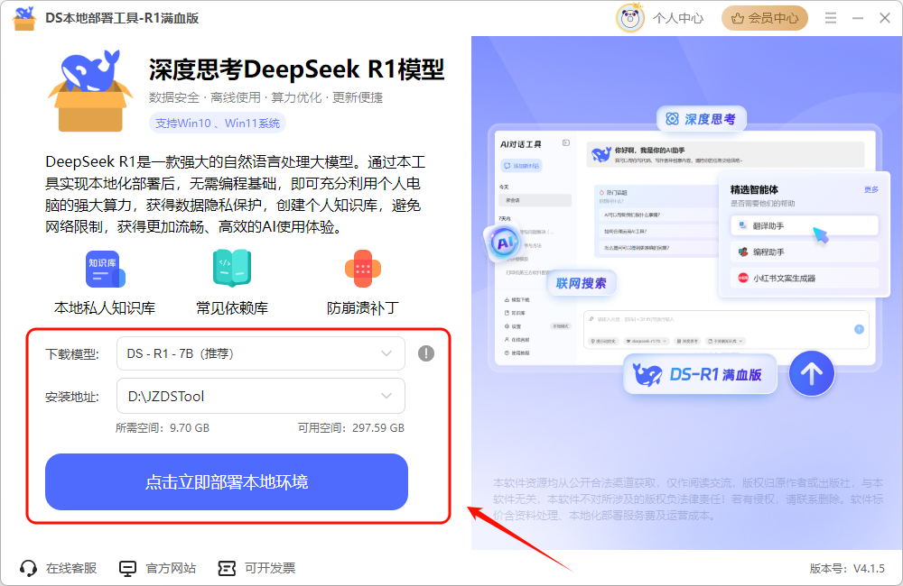Screen dimensions: 903x586
Task: Click the 更多 link in 精选智能体
Action: pos(870,189)
